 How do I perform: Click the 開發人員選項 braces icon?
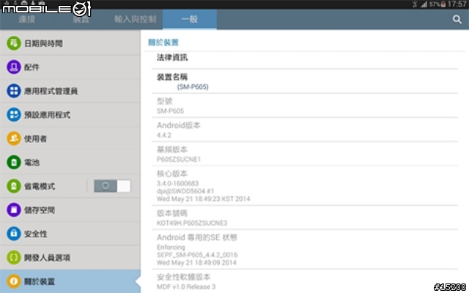[x=14, y=257]
